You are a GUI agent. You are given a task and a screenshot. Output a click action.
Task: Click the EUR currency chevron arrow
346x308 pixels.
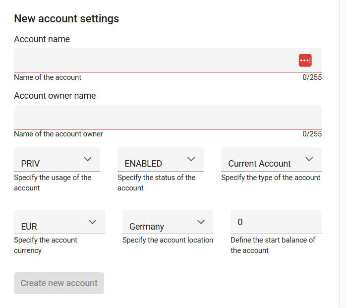(x=93, y=222)
